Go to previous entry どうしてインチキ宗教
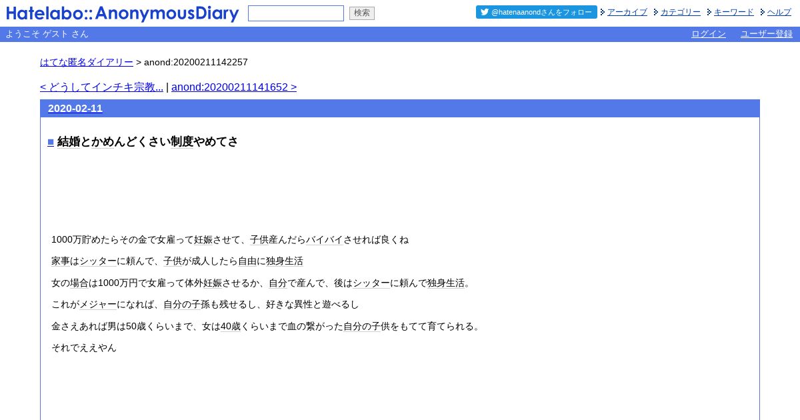This screenshot has height=420, width=800. (x=101, y=87)
